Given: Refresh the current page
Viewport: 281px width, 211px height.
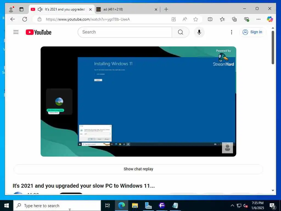Looking at the screenshot, I should pos(25,19).
